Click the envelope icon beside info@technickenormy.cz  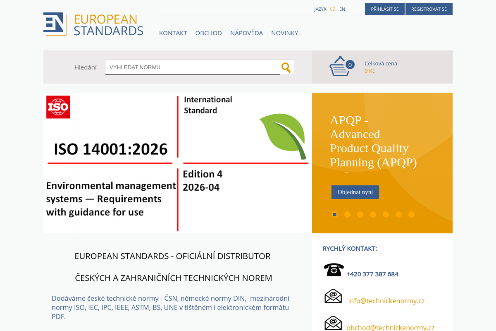click(x=333, y=296)
